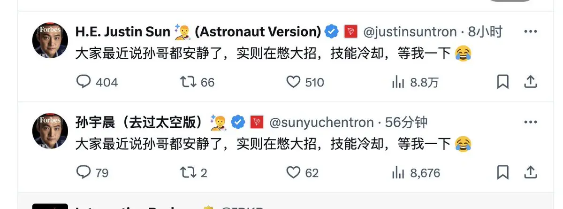
Task: Retweet the post with 2 retweets
Action: click(x=188, y=172)
